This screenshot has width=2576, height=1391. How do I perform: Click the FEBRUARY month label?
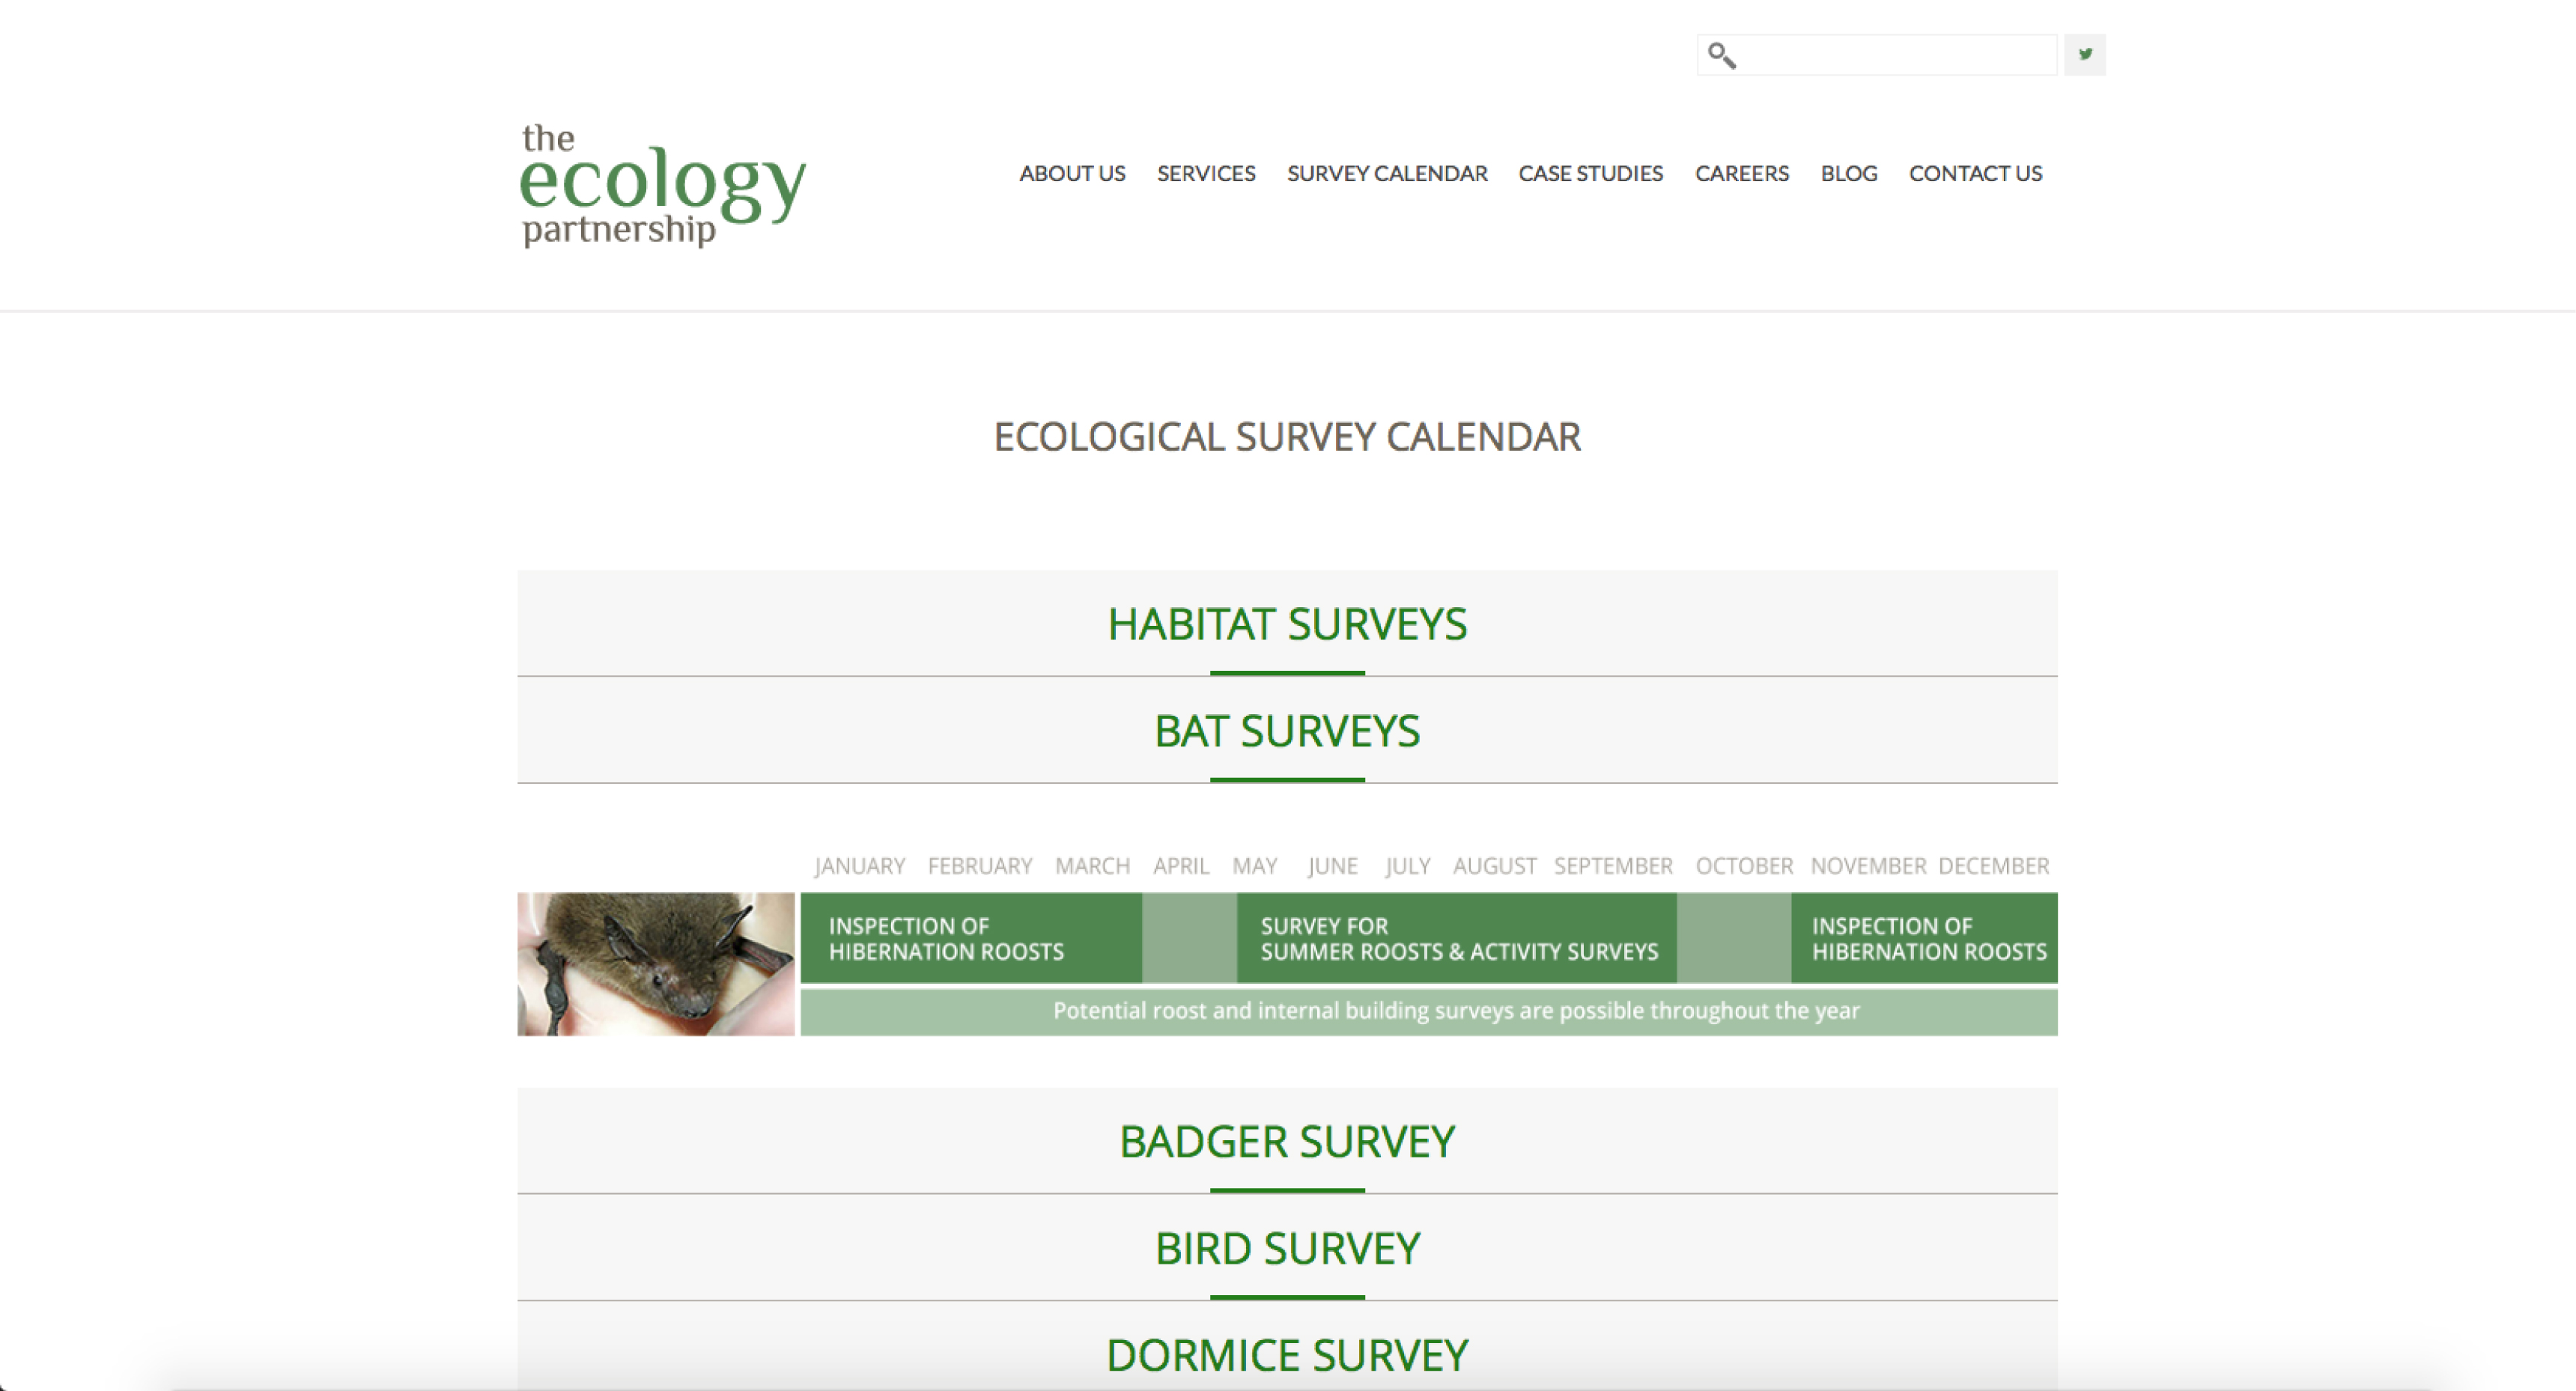tap(980, 865)
